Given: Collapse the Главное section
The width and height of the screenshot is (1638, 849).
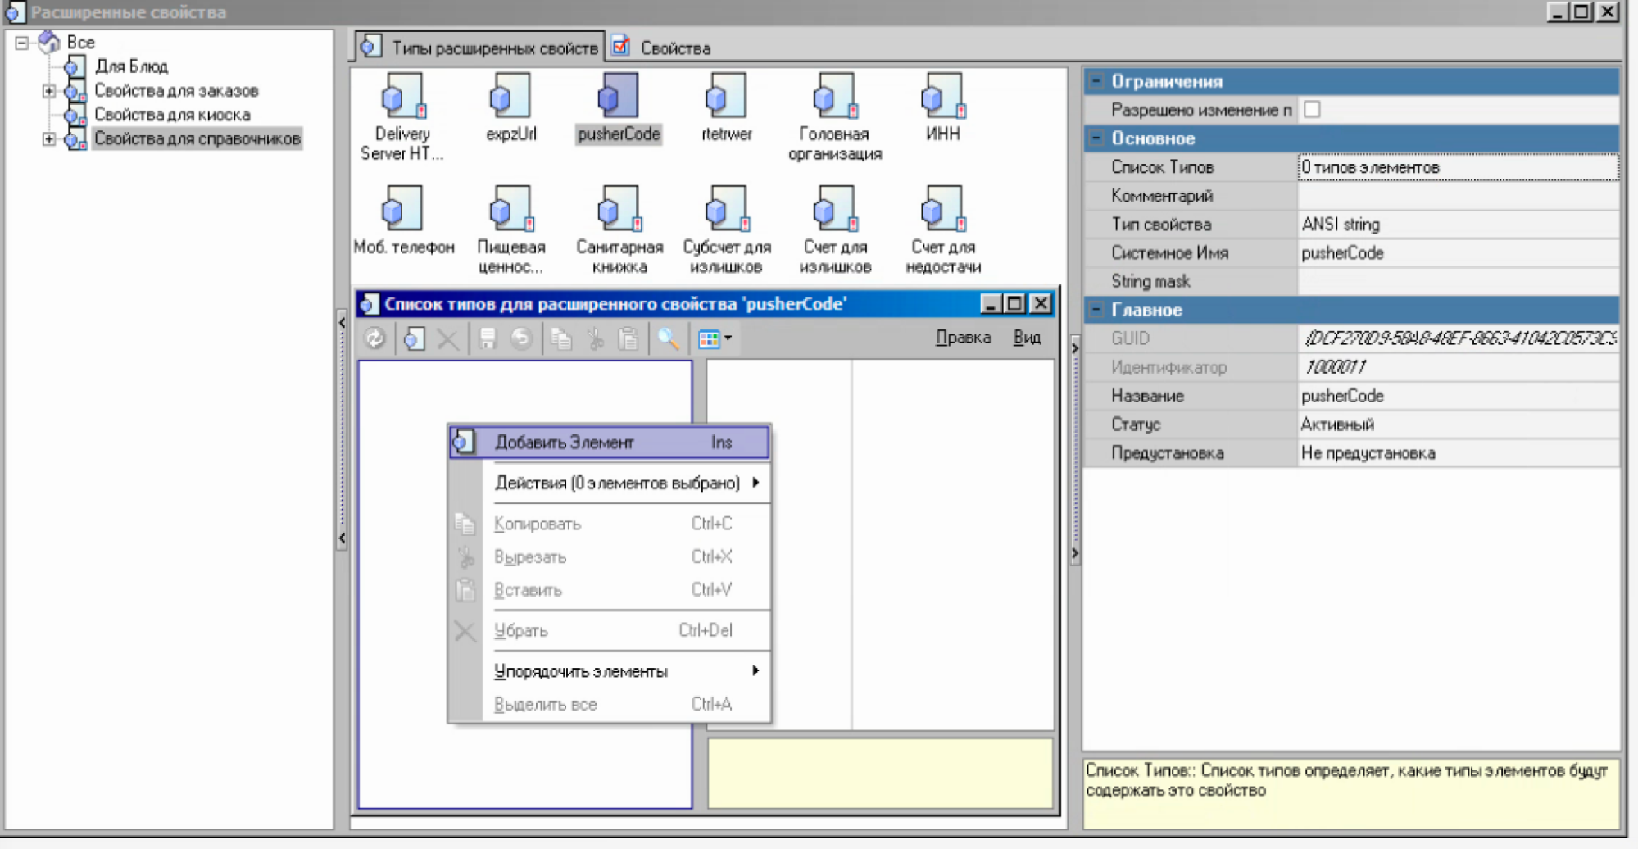Looking at the screenshot, I should (1096, 310).
